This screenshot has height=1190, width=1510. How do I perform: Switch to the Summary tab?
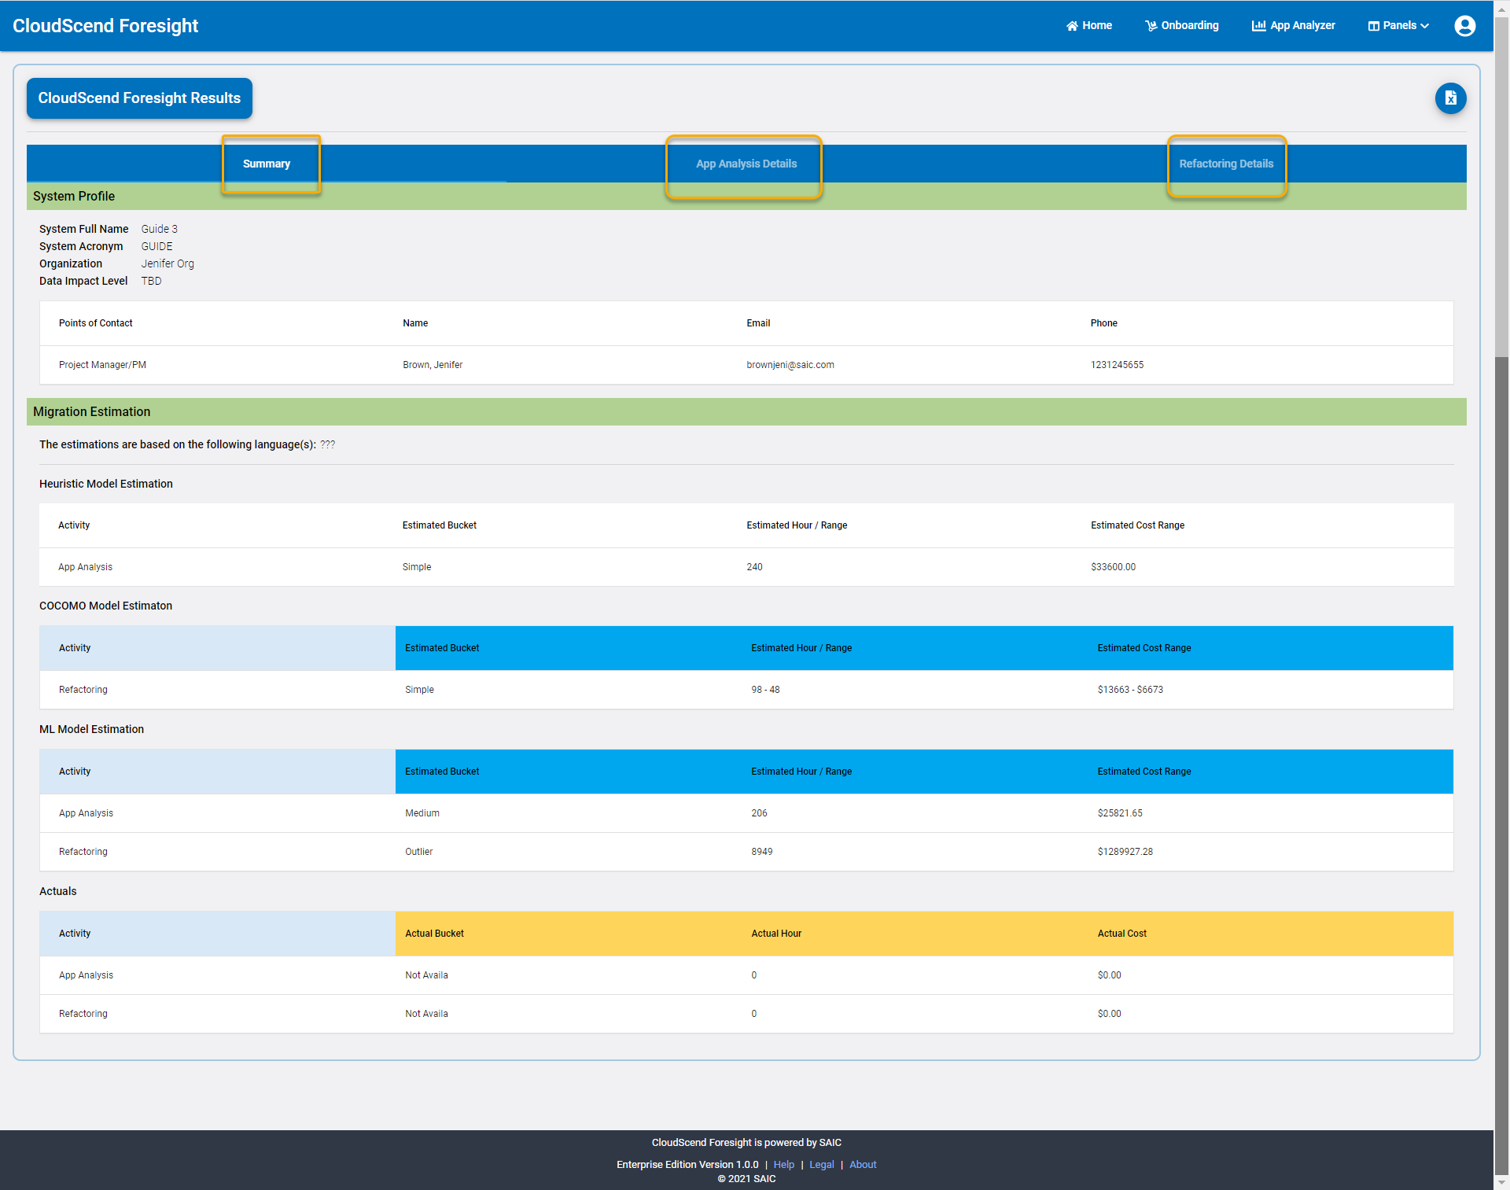(x=267, y=164)
